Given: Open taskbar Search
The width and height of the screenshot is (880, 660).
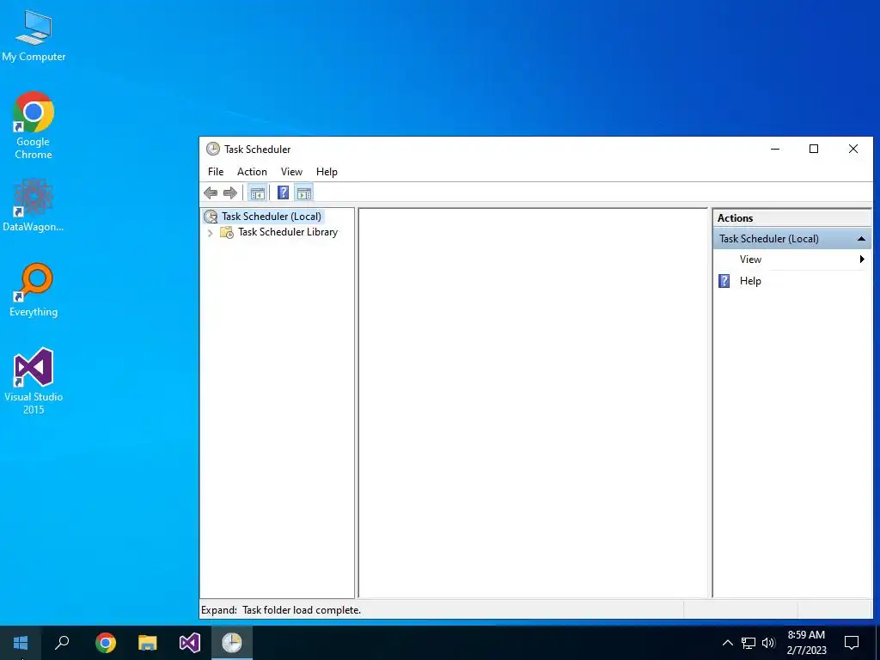Looking at the screenshot, I should pos(62,643).
